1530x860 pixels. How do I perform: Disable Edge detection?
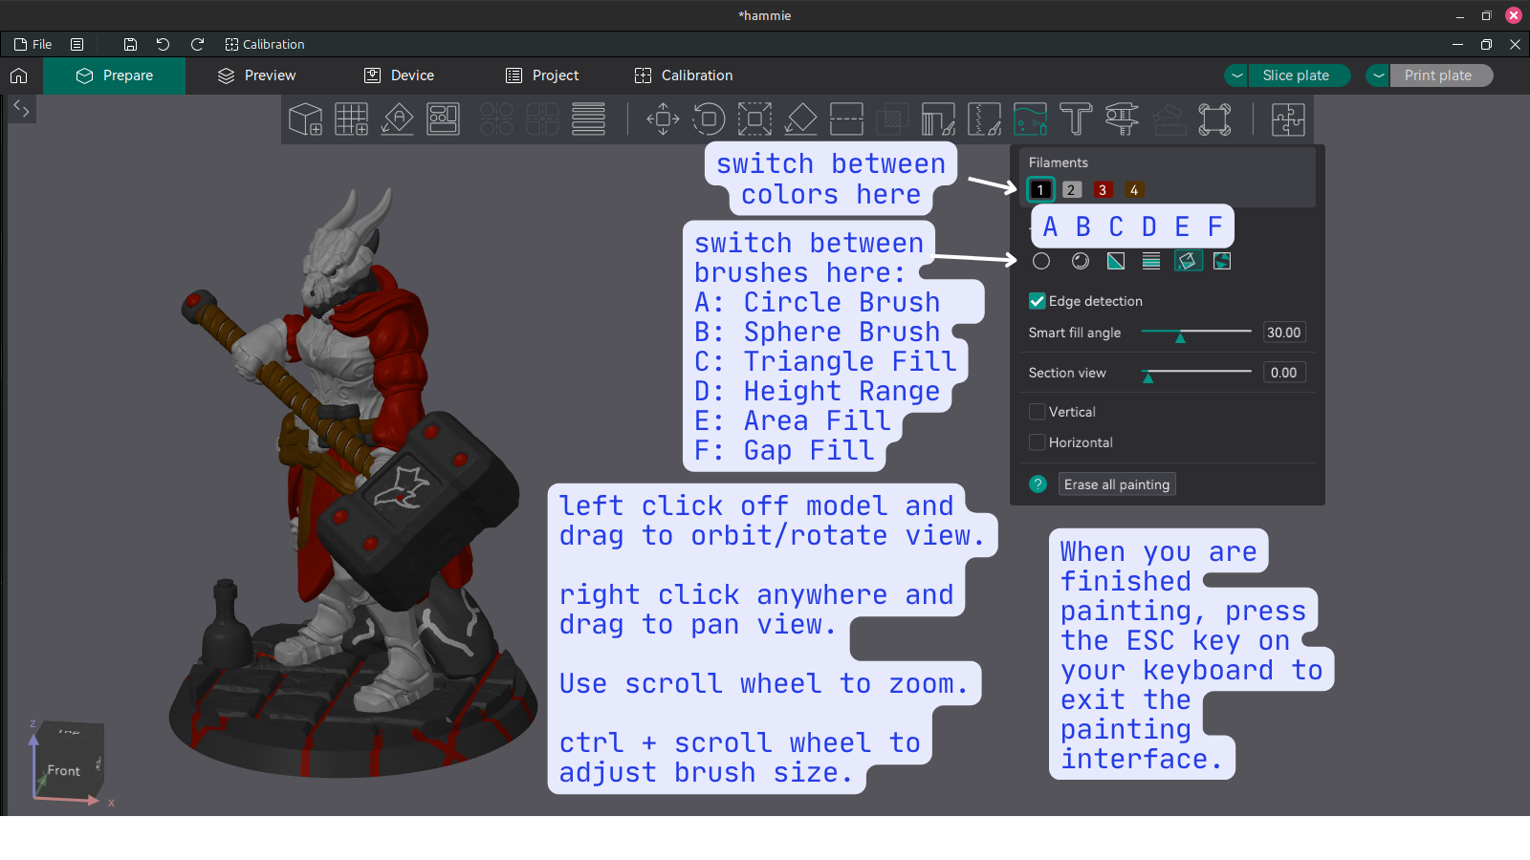coord(1038,301)
